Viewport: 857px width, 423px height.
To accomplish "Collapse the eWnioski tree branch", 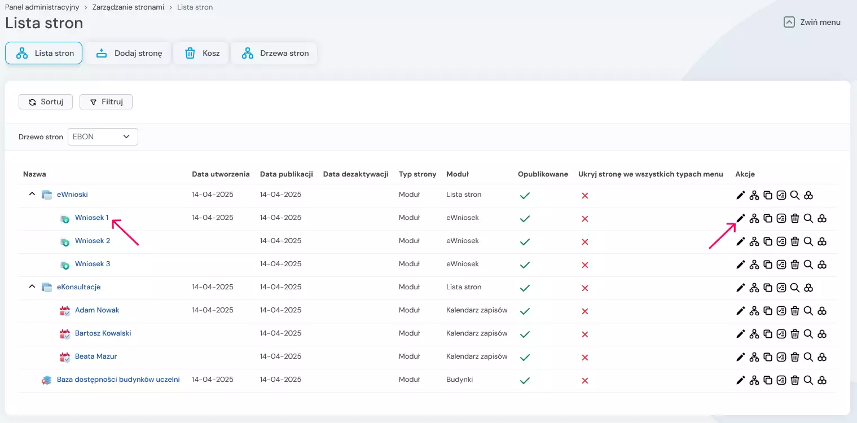I will tap(32, 195).
